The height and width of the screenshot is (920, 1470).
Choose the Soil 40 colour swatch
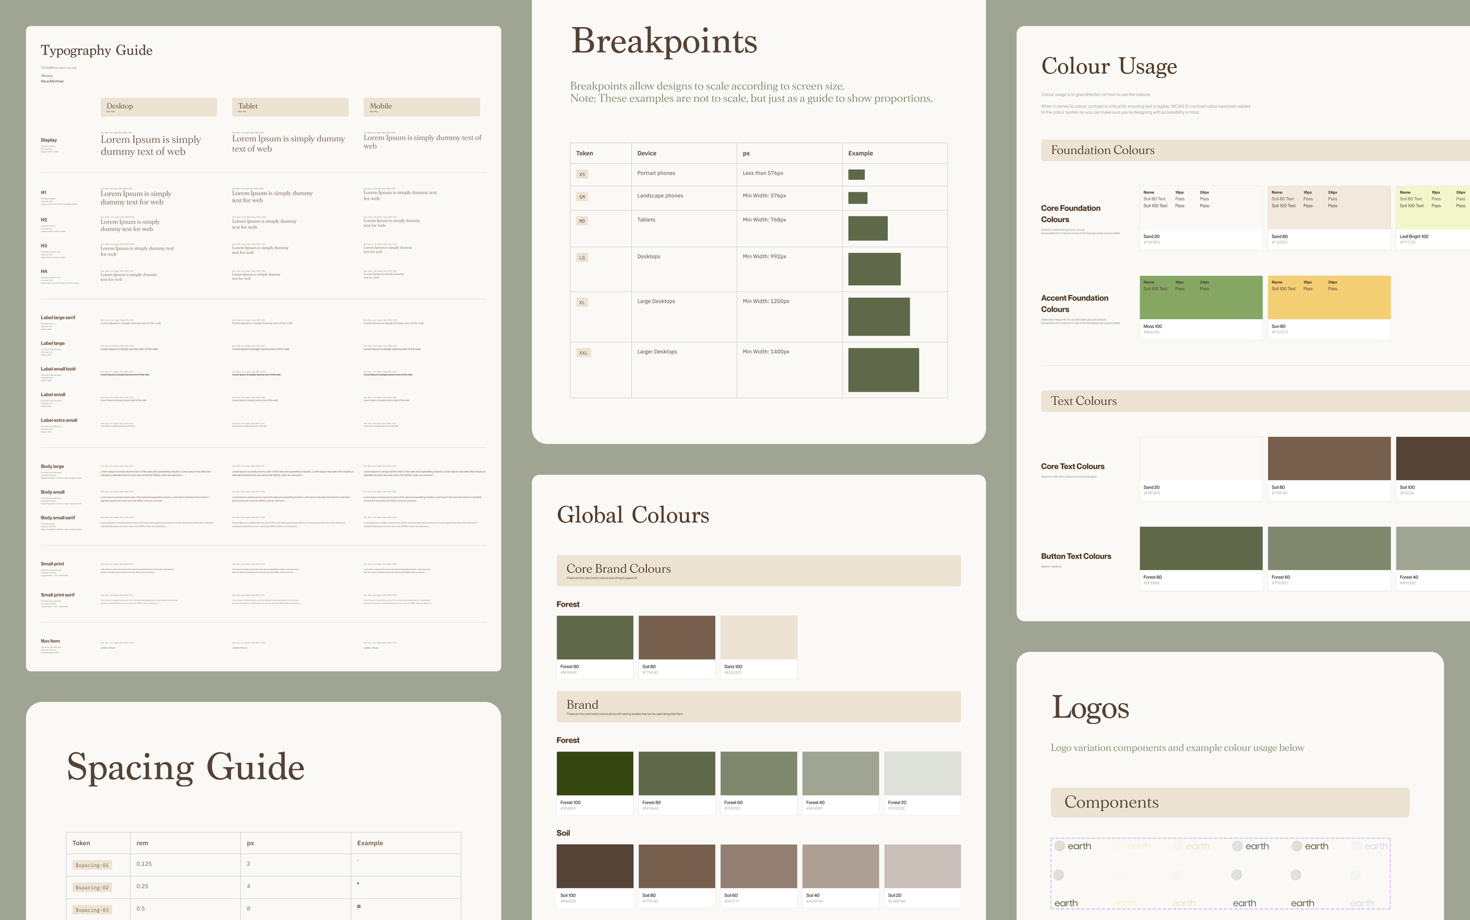click(840, 875)
